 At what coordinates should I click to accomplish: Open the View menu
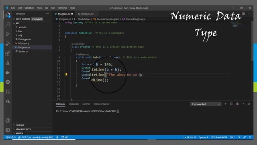click(x=39, y=8)
